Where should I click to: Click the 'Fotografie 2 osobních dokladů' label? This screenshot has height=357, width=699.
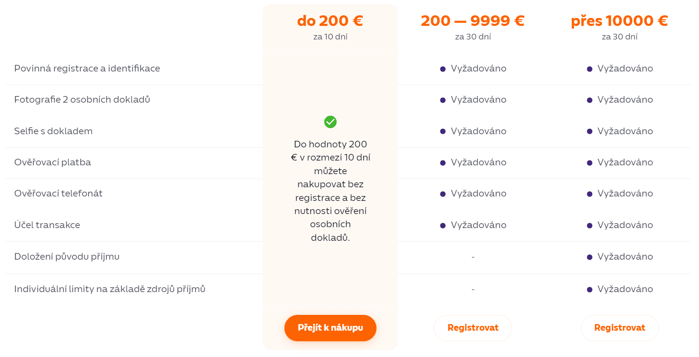[82, 100]
